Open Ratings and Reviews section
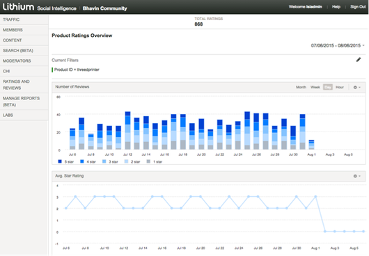The width and height of the screenshot is (369, 256). coord(24,85)
